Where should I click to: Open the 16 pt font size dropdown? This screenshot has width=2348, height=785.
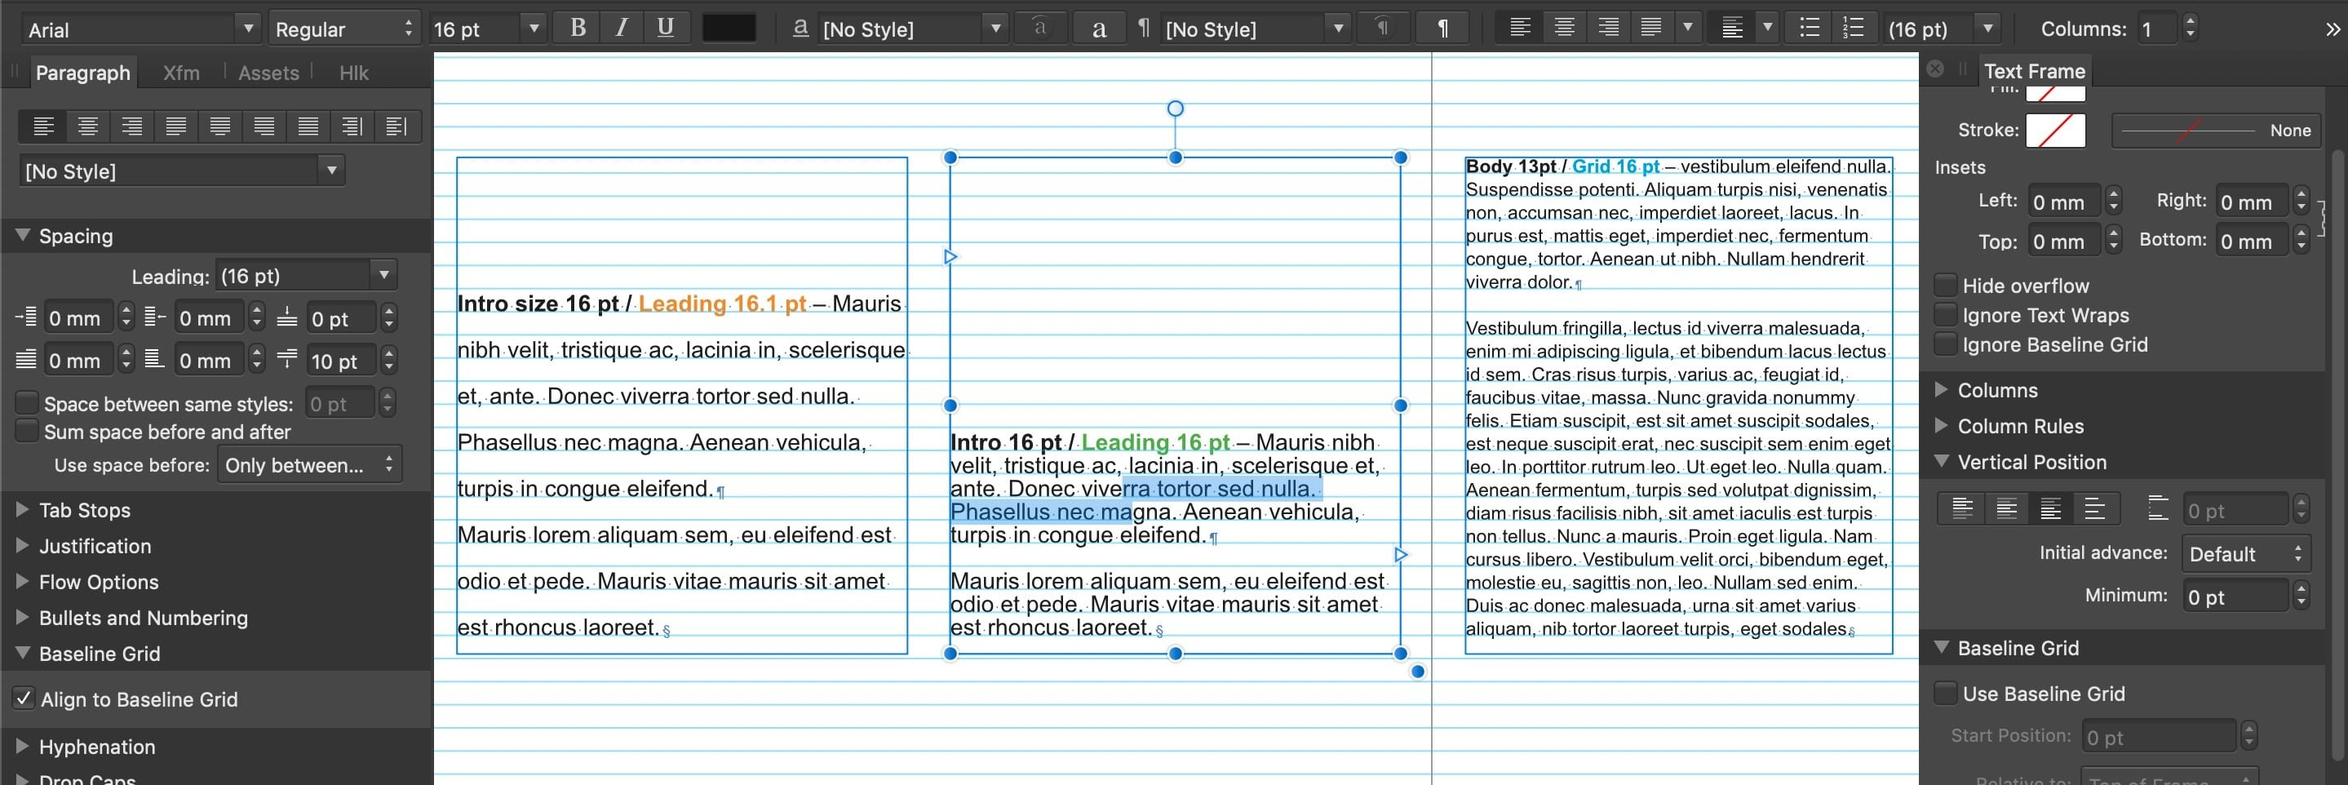534,29
